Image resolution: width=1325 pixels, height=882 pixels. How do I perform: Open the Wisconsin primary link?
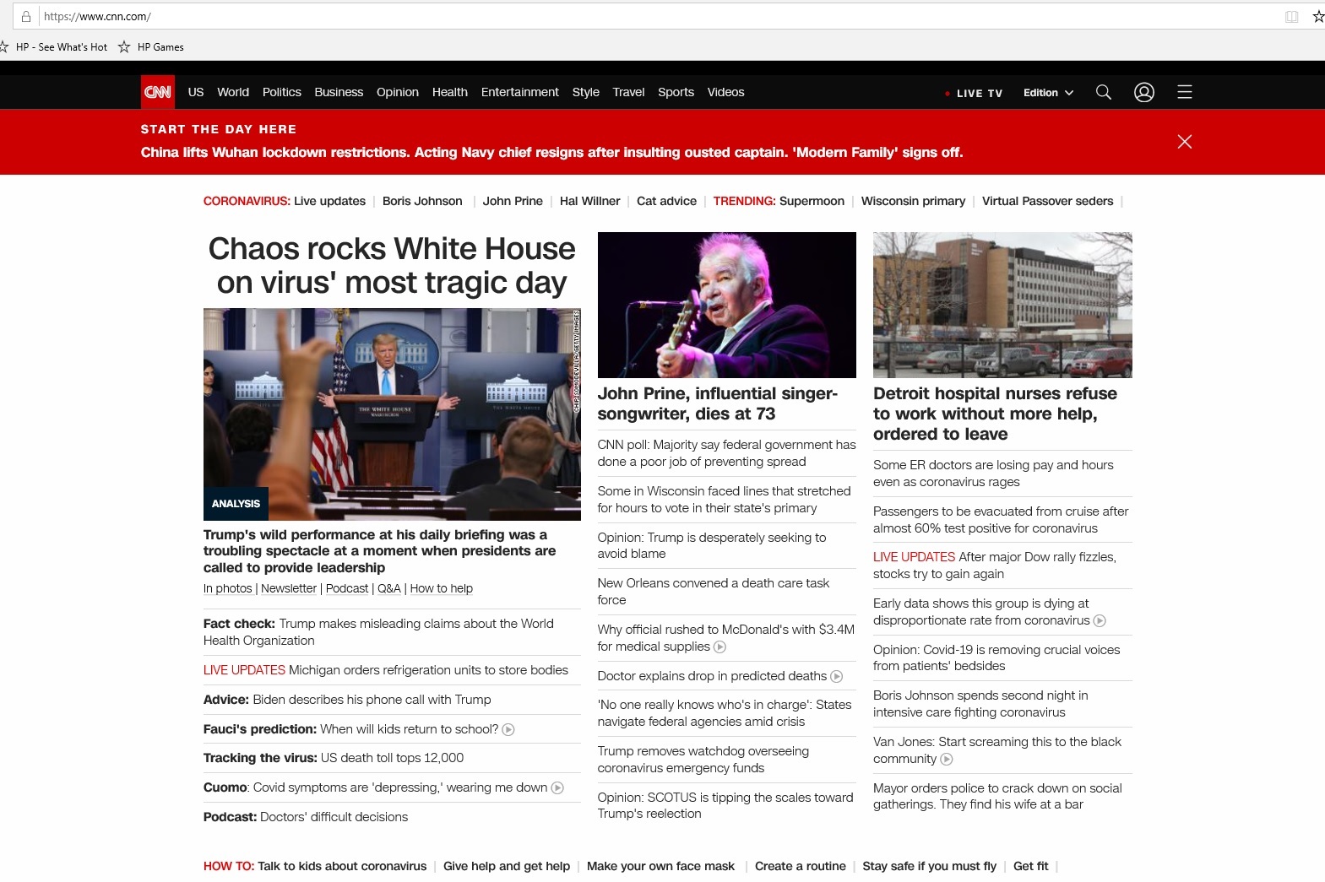point(913,201)
